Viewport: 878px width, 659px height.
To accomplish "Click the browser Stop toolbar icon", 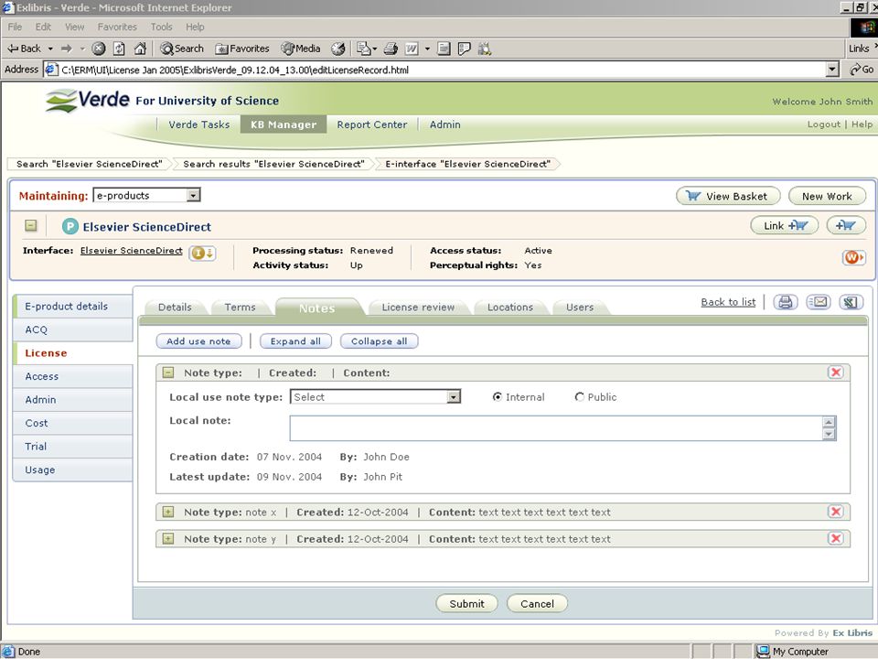I will point(99,49).
